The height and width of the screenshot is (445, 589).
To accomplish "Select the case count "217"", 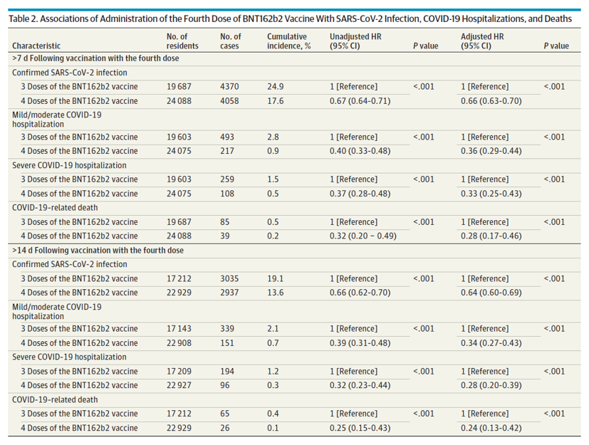I will click(227, 151).
